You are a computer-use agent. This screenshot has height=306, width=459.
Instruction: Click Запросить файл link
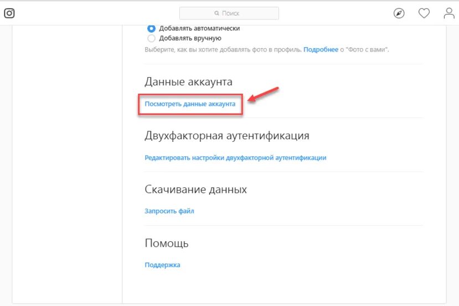point(169,211)
